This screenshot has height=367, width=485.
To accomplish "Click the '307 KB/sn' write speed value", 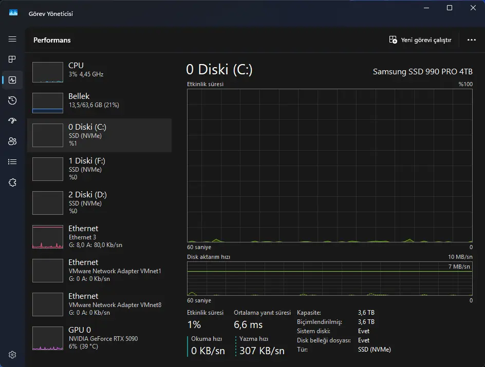I will point(262,351).
